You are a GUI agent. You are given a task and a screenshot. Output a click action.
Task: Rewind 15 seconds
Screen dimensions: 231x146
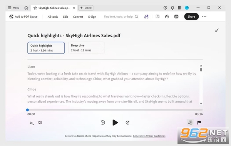103,122
